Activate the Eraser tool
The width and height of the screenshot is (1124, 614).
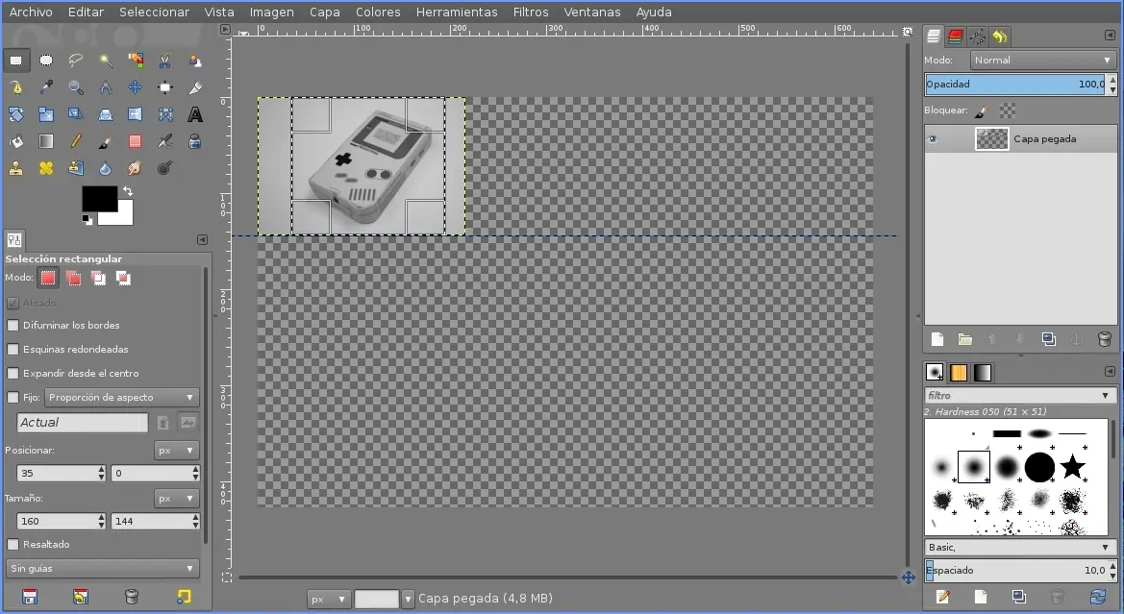(x=136, y=142)
